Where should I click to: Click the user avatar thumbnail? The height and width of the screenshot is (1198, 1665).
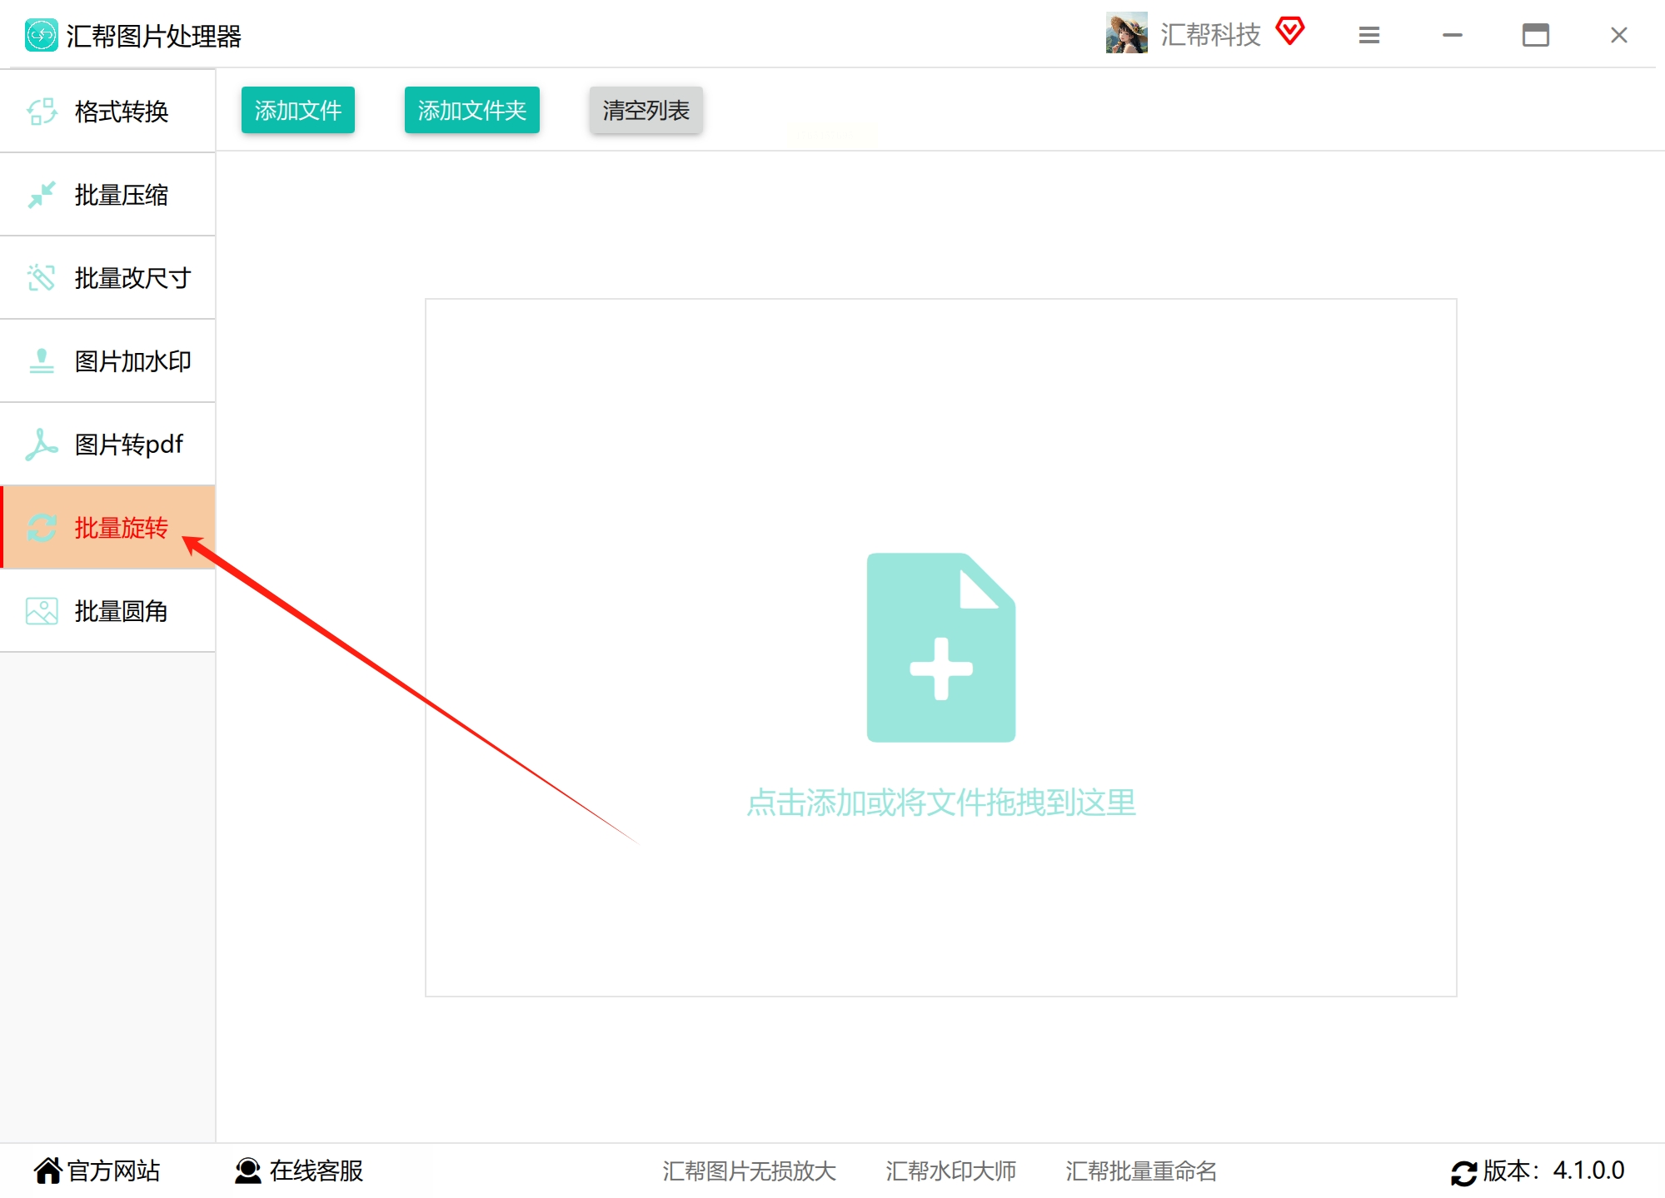1126,33
